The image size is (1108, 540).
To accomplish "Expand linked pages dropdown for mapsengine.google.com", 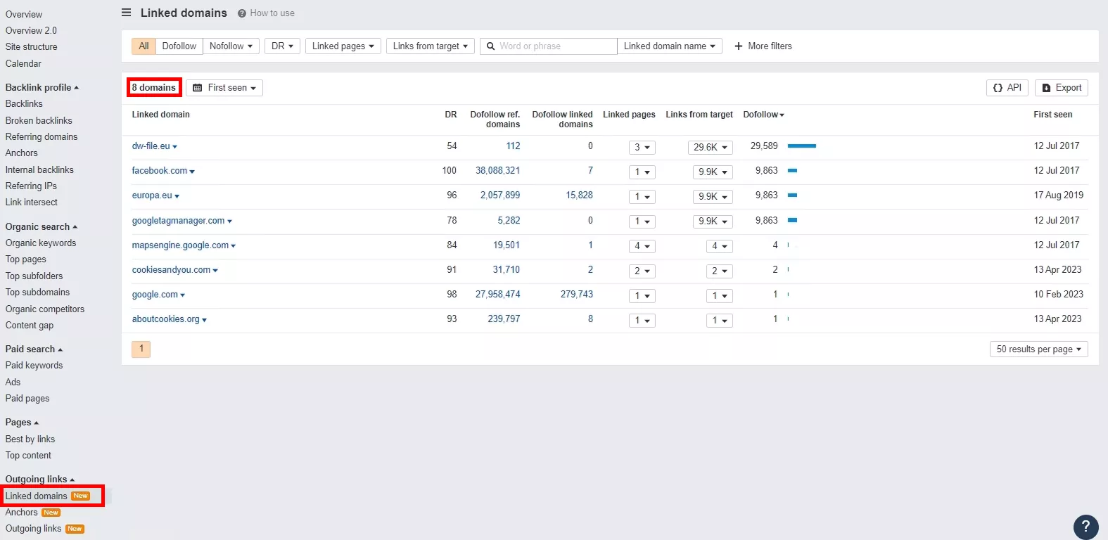I will pos(642,246).
